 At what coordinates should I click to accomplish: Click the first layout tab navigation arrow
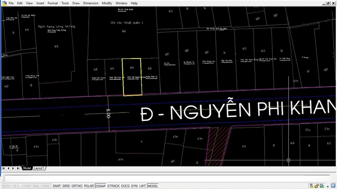tap(4, 168)
